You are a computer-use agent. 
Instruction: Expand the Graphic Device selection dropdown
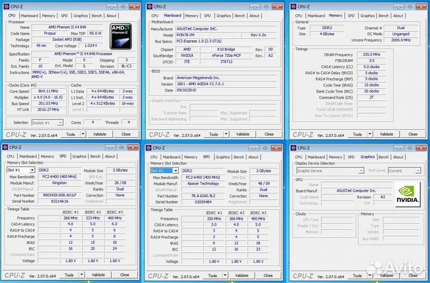[x=361, y=171]
